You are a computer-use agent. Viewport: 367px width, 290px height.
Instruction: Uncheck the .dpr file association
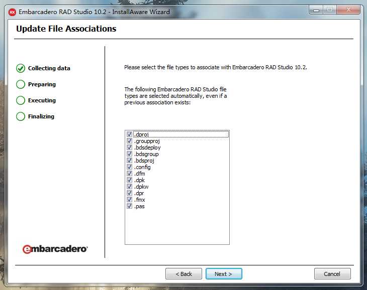[129, 193]
